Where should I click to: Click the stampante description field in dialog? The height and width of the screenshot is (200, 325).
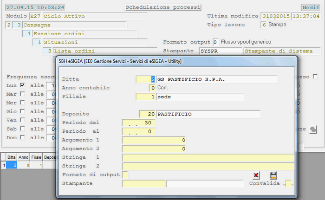coord(205,184)
